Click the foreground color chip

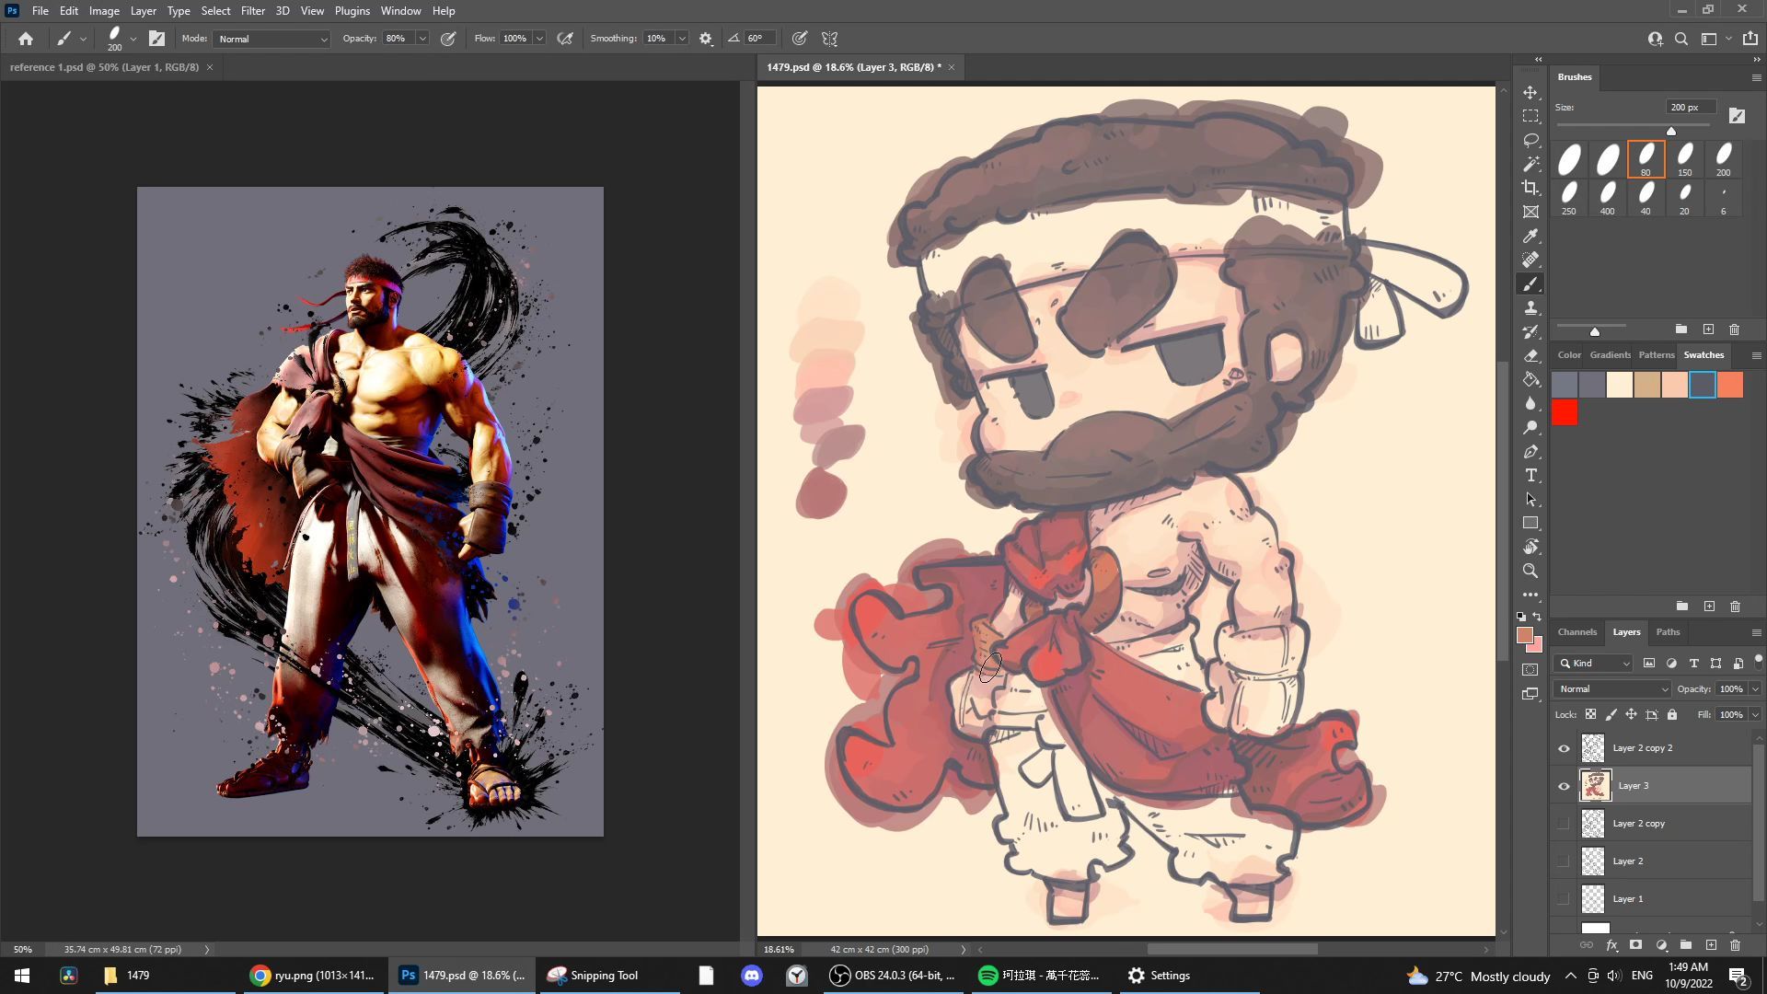1525,635
